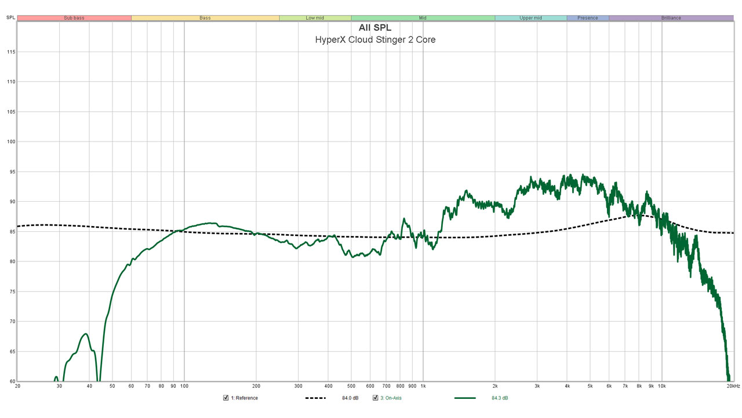The width and height of the screenshot is (742, 418).
Task: Click the 1k frequency axis label
Action: [423, 386]
